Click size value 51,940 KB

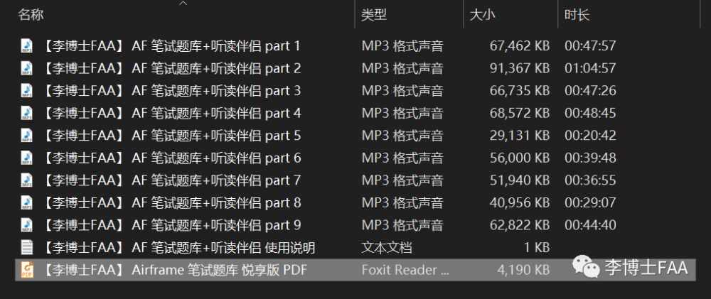point(520,180)
